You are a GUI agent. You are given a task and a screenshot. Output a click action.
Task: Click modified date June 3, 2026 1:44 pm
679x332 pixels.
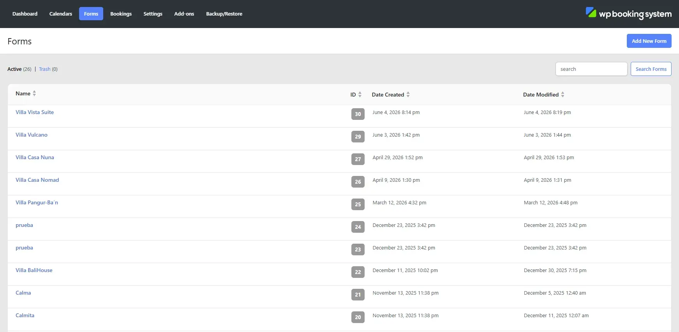coord(547,135)
